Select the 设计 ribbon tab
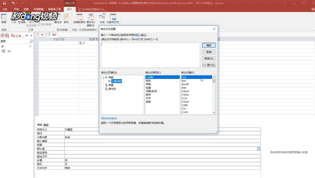The image size is (315, 178). pyautogui.click(x=70, y=9)
